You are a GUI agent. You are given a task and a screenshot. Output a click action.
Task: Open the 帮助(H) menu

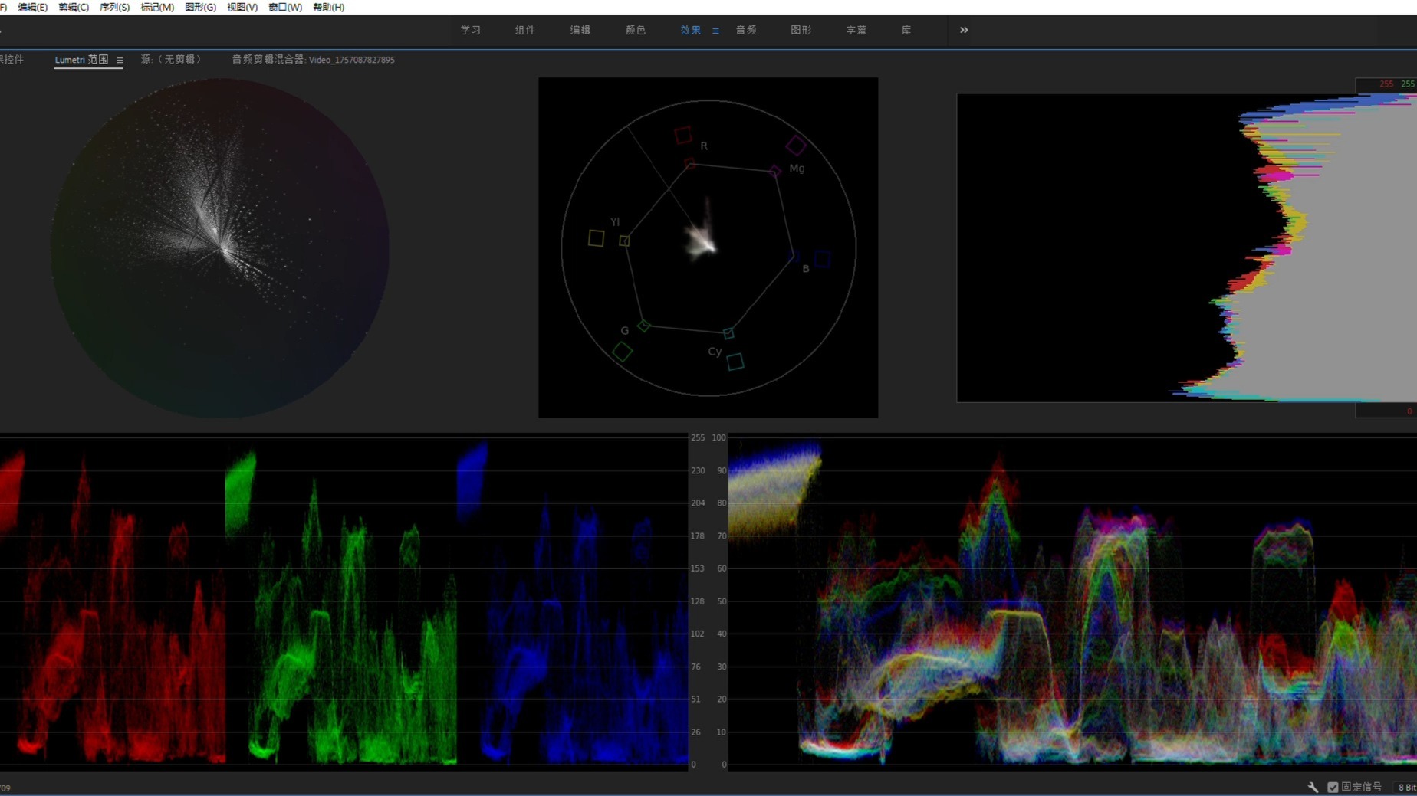329,7
